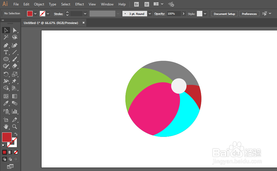
Task: Click the Arrange Documents icon
Action: [156, 4]
